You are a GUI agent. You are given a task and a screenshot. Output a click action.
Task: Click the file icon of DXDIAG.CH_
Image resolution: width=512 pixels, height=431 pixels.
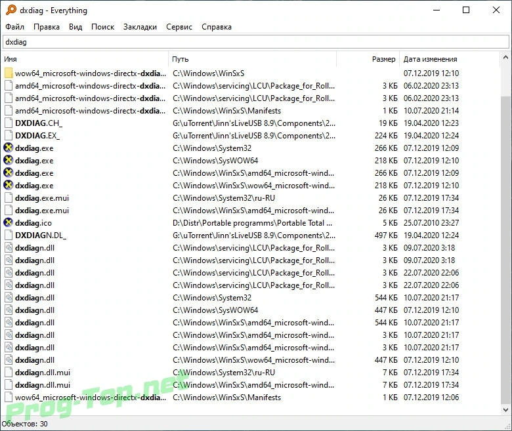(9, 123)
